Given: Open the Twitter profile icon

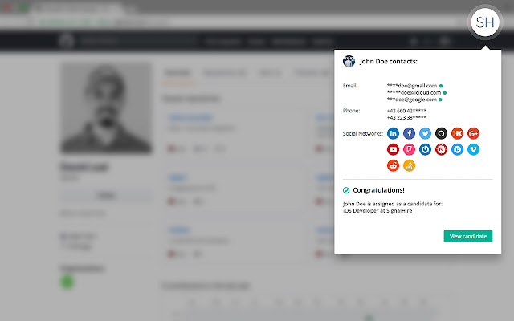Looking at the screenshot, I should [x=425, y=133].
